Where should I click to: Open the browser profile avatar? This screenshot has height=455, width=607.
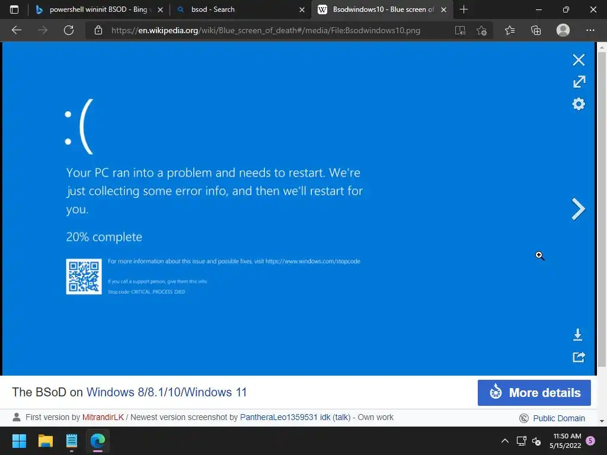pyautogui.click(x=563, y=30)
